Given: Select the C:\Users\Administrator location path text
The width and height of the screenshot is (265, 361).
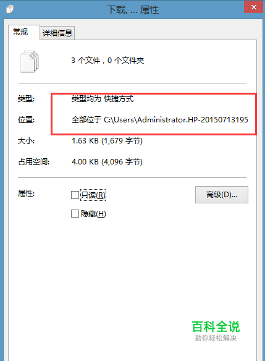Looking at the screenshot, I should 176,120.
